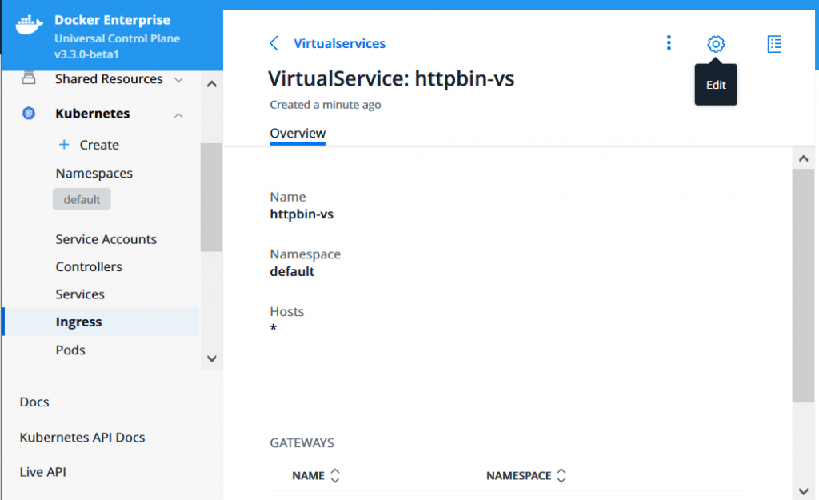
Task: Click the httpbin-vs name value
Action: pyautogui.click(x=302, y=214)
